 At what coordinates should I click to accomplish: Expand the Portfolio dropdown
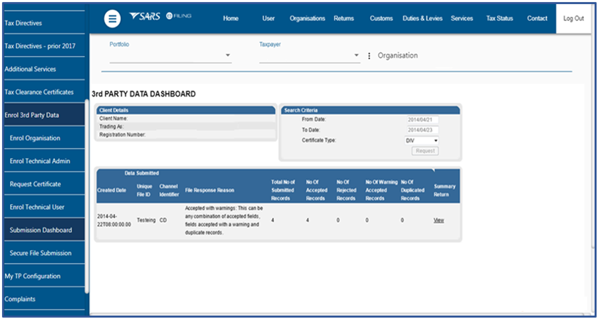[227, 56]
